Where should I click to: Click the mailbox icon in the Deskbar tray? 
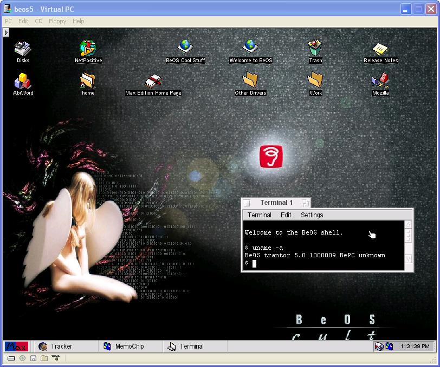click(379, 346)
